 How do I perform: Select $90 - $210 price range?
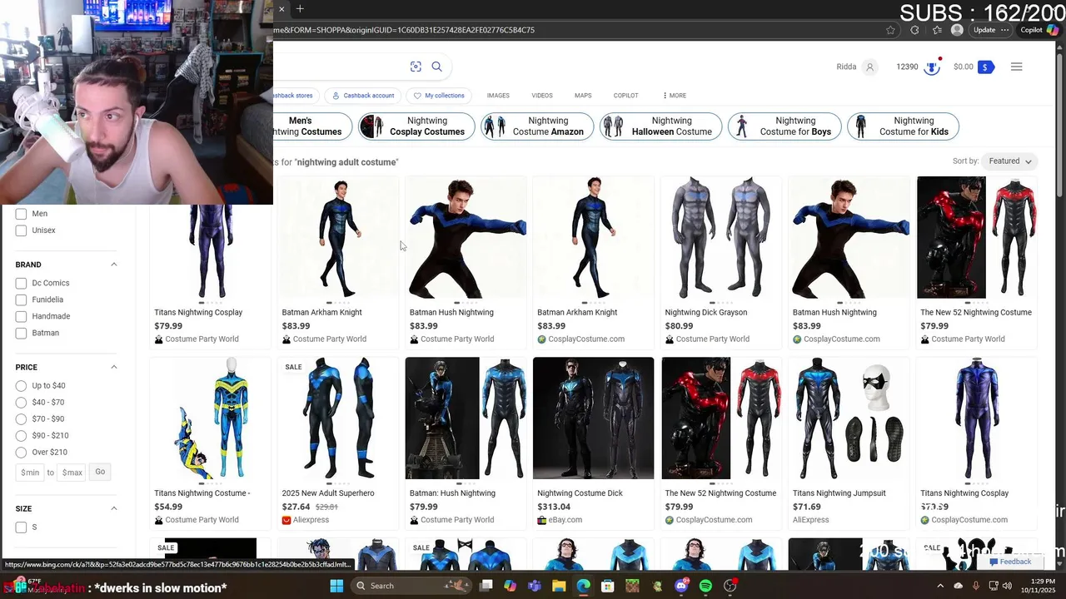[21, 436]
